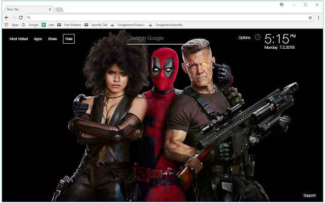Open the Options menu on the new tab page
The height and width of the screenshot is (203, 325).
[244, 38]
